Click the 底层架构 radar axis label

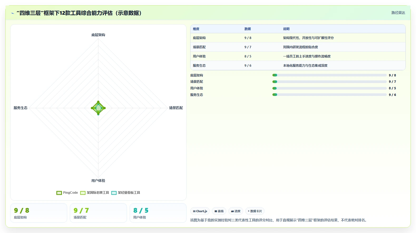tap(98, 35)
